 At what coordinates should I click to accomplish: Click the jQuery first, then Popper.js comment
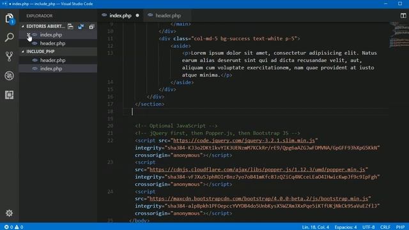(217, 134)
